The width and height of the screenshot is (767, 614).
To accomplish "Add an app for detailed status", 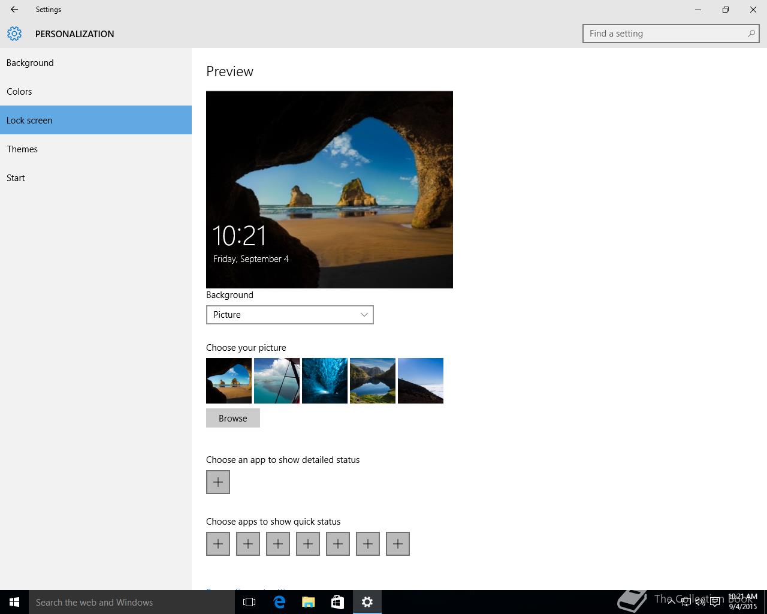I will click(x=218, y=482).
